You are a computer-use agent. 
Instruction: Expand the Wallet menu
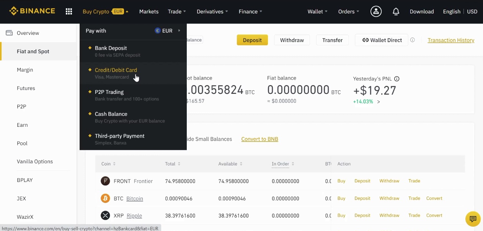click(318, 11)
